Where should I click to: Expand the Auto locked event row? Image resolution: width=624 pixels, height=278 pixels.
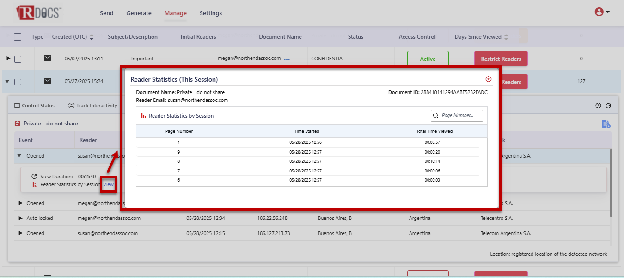pos(20,218)
